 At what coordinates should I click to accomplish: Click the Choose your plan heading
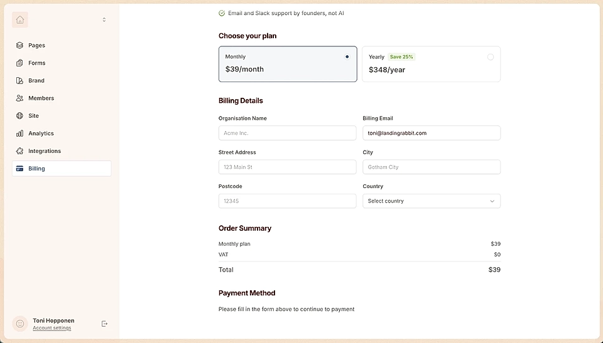247,36
